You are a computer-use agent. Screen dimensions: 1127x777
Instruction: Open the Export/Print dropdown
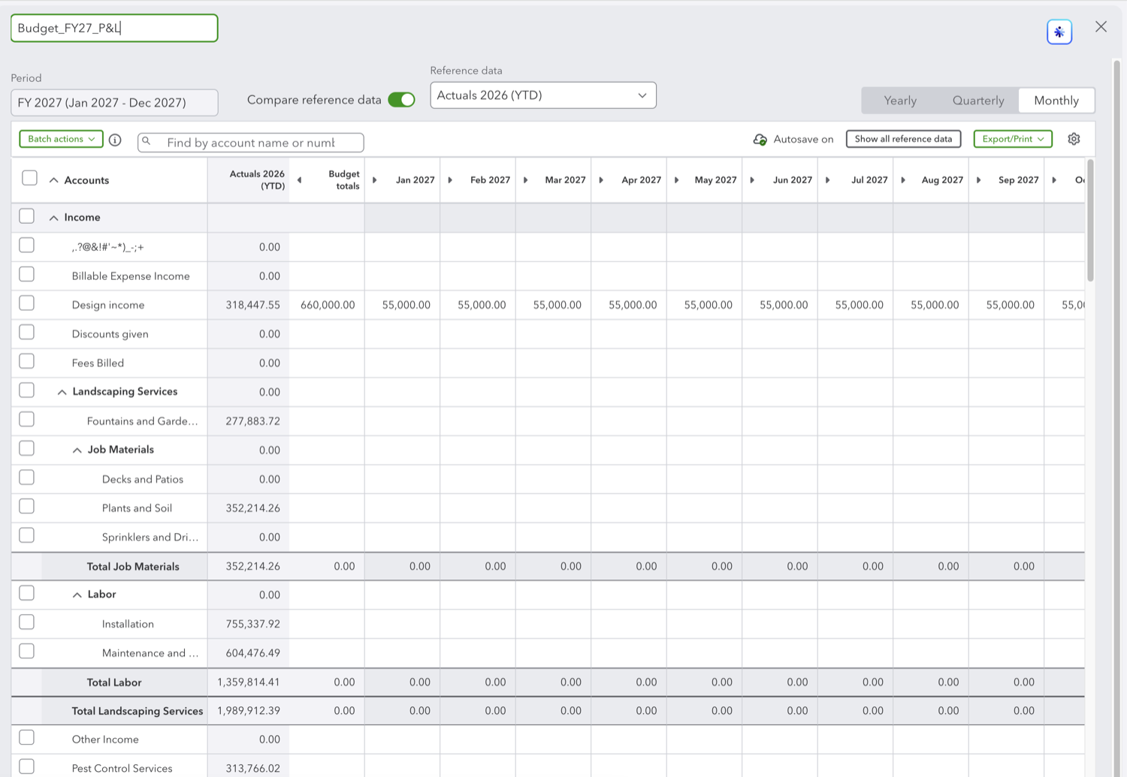1013,139
